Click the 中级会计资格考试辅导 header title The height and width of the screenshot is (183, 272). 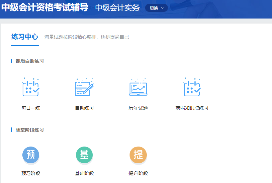45,8
